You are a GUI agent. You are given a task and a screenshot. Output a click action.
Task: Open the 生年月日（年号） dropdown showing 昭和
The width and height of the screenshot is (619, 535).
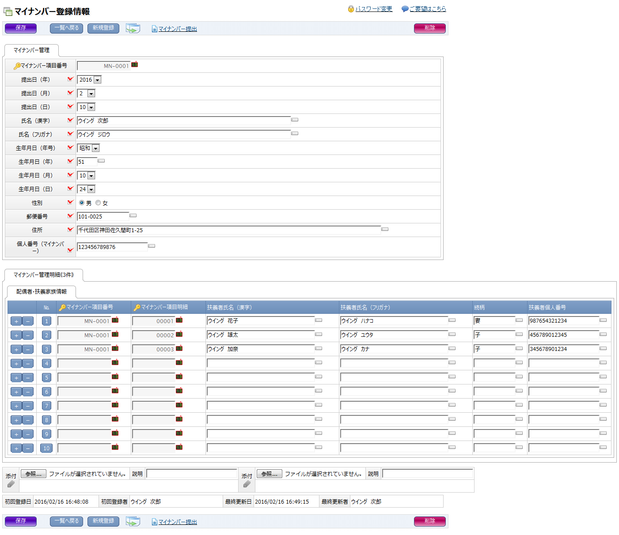[x=95, y=148]
